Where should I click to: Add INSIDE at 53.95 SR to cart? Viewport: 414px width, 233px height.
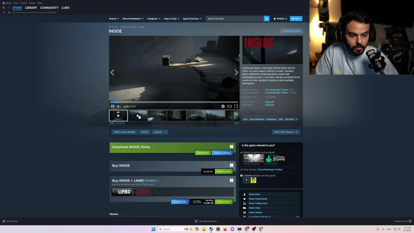click(224, 171)
